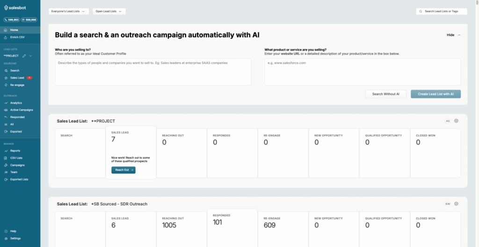479x247 pixels.
Task: Expand the **PROJECT chevron in the sidebar
Action: [x=30, y=56]
